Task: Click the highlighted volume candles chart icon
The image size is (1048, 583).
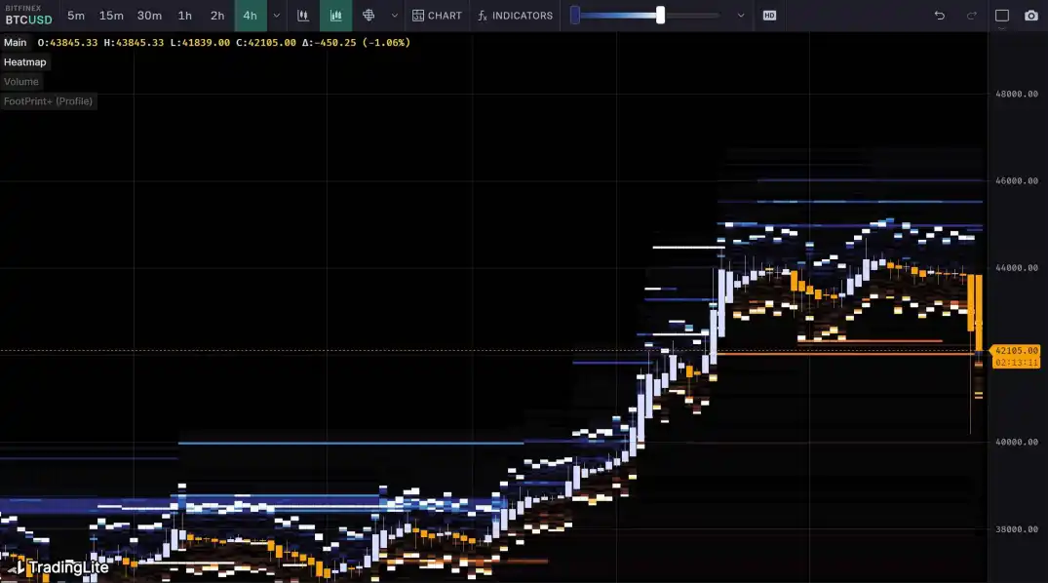Action: [x=335, y=16]
